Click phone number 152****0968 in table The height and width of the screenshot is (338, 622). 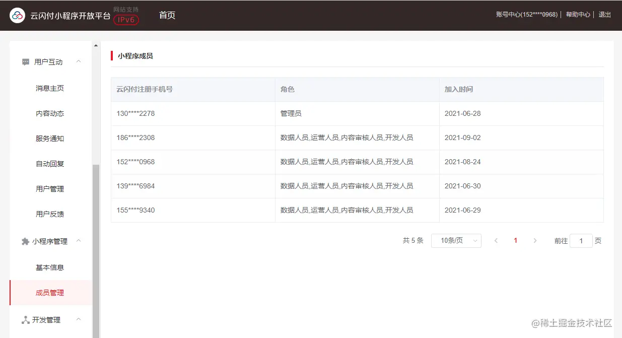(x=135, y=162)
